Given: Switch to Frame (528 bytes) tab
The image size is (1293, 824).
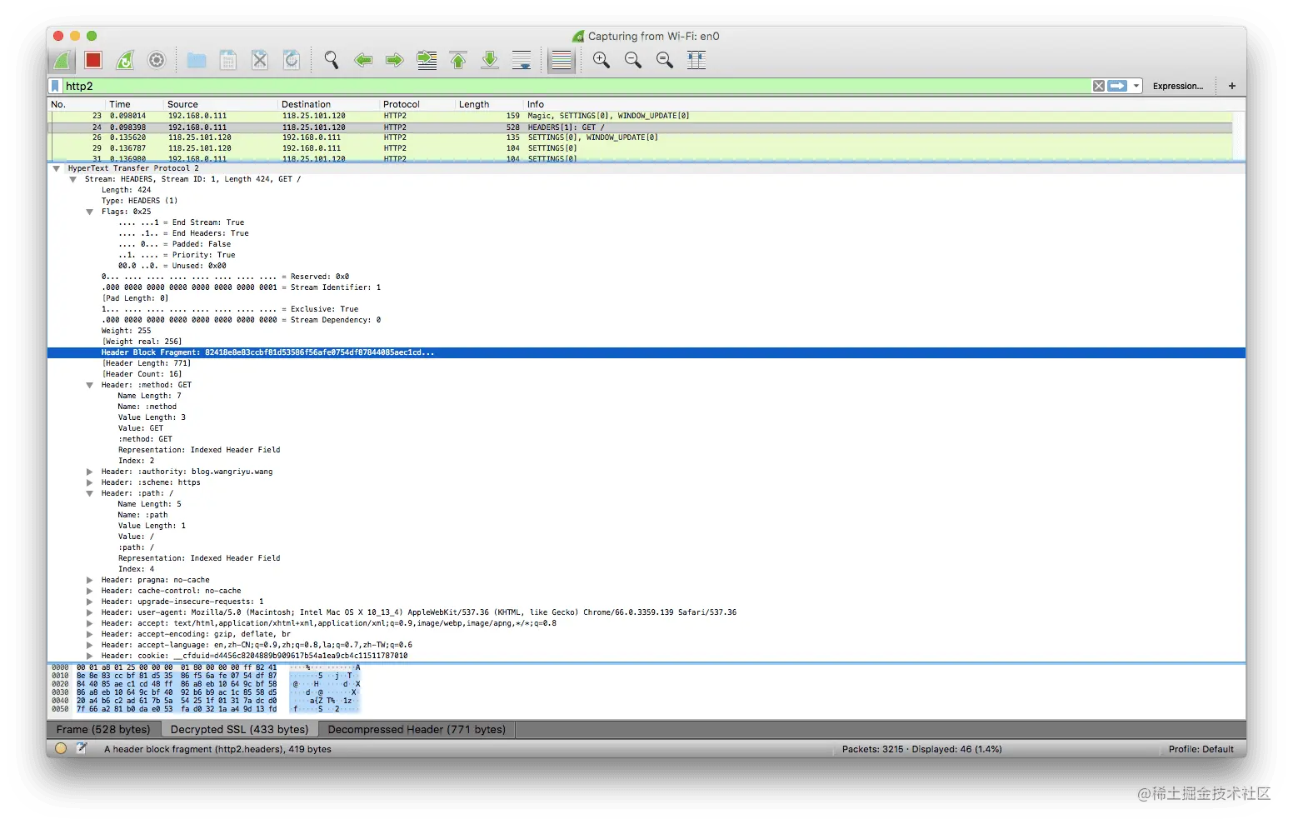Looking at the screenshot, I should 103,729.
